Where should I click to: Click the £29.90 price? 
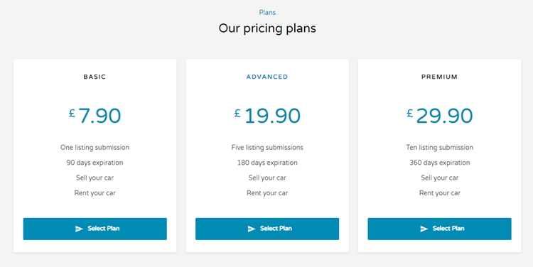pyautogui.click(x=439, y=116)
